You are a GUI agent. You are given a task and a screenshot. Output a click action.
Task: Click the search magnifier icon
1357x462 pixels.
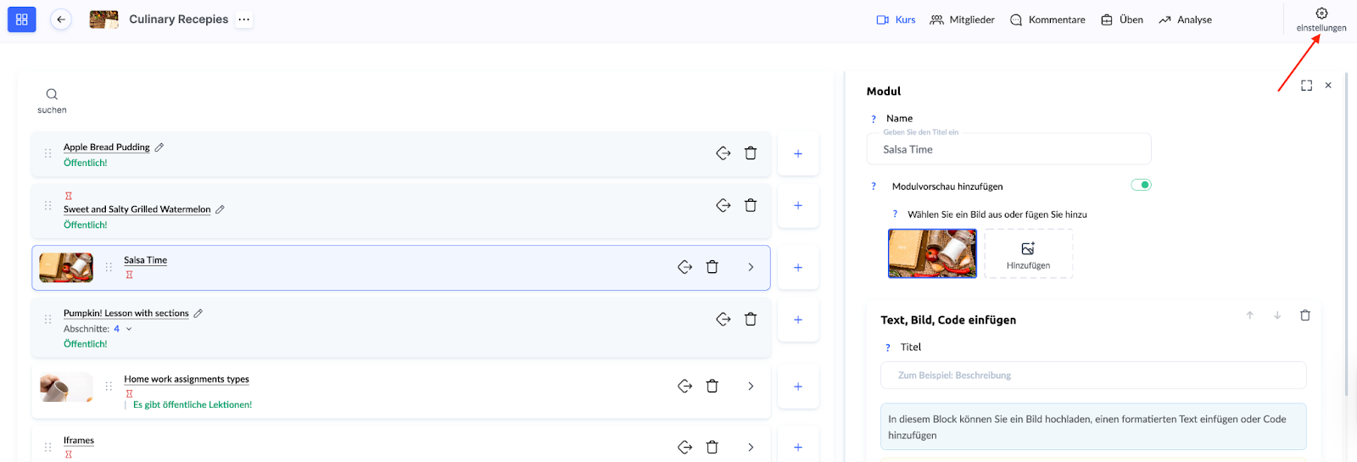coord(52,94)
